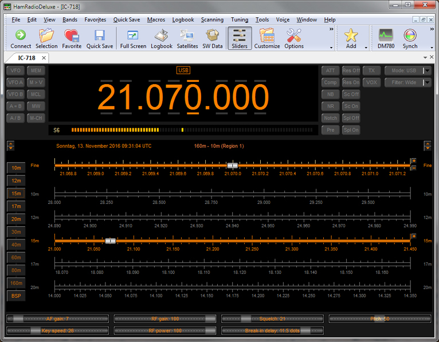Click the A = B button

[x=15, y=106]
